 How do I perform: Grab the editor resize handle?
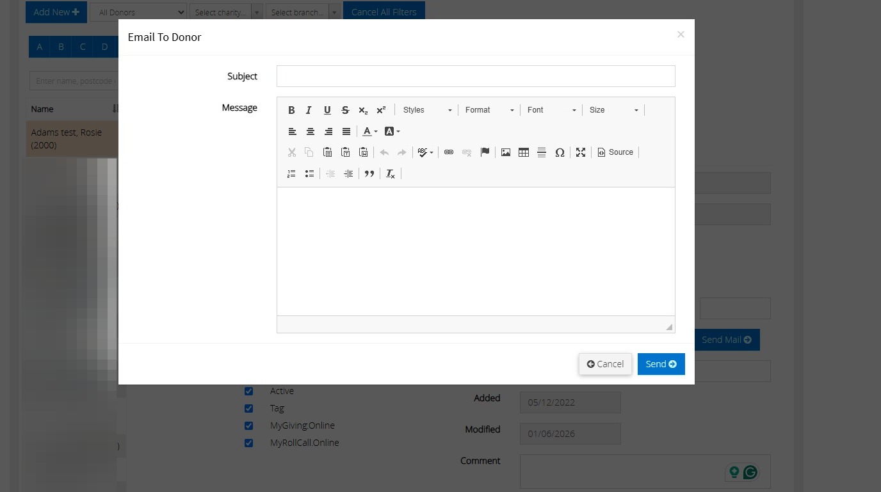point(669,327)
